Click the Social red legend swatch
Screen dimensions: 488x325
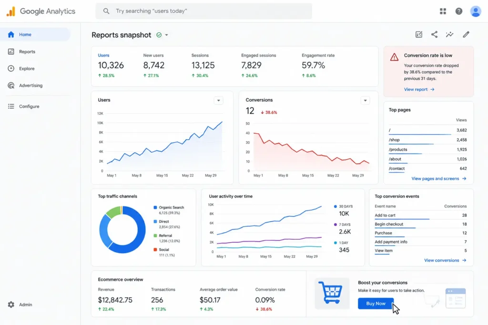coord(155,249)
